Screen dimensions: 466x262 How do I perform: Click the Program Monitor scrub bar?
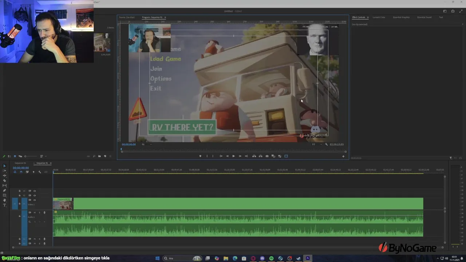233,151
